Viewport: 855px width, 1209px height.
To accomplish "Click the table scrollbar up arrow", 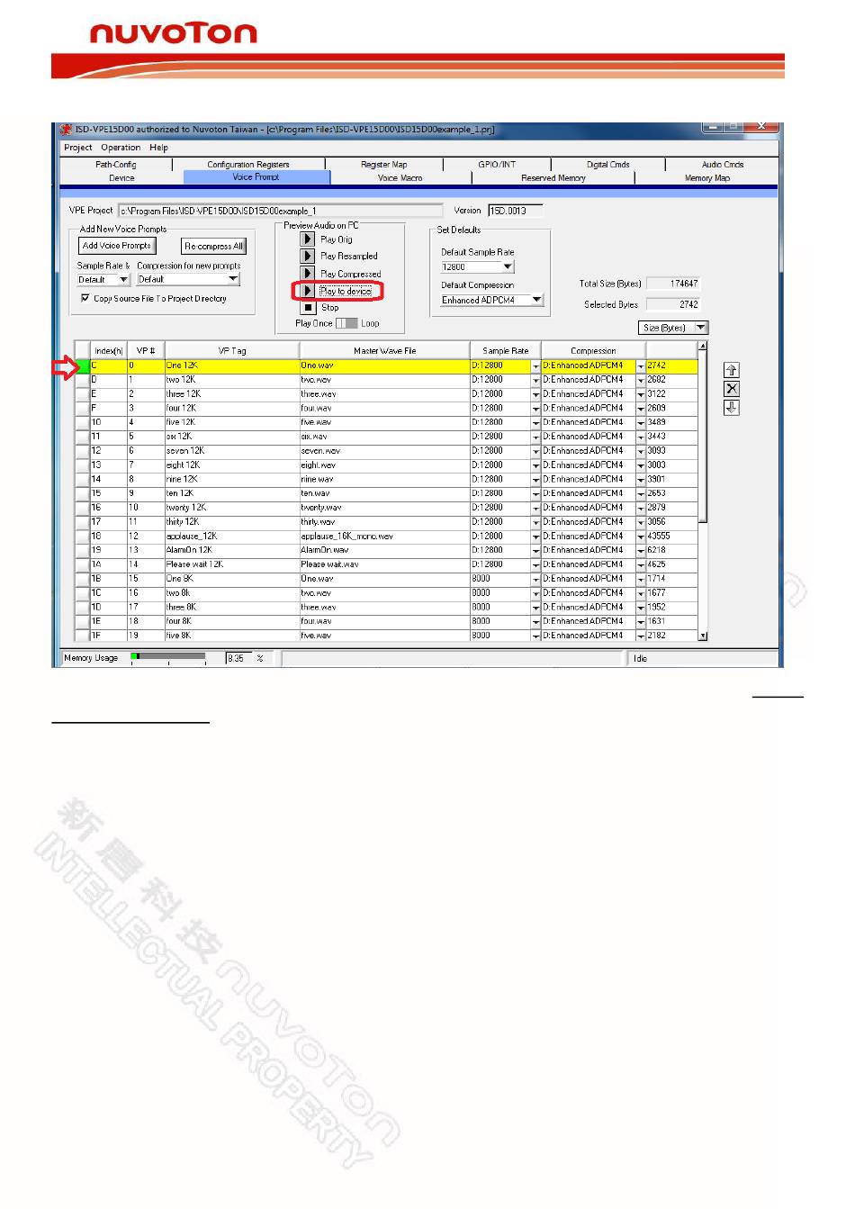I will [703, 346].
